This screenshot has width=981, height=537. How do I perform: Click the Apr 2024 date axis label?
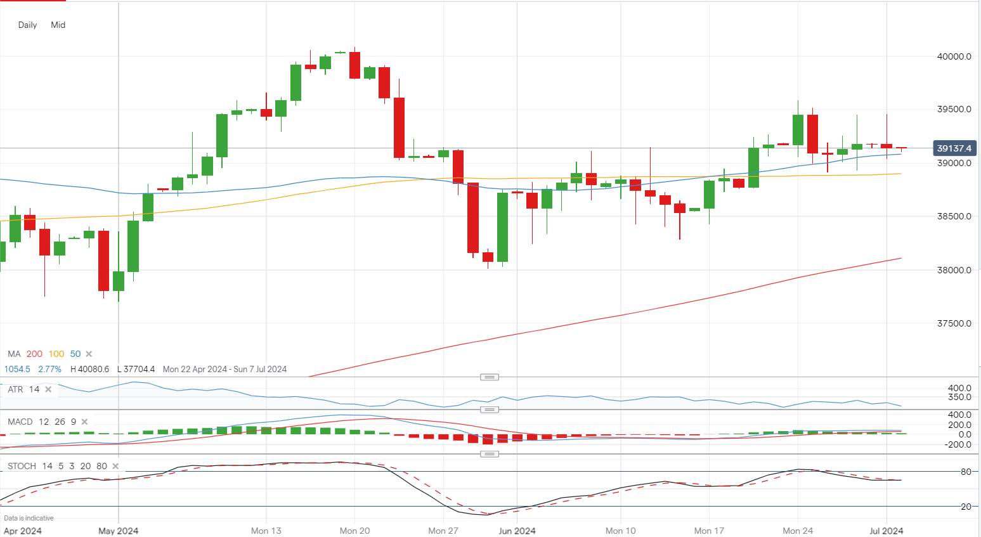[23, 531]
